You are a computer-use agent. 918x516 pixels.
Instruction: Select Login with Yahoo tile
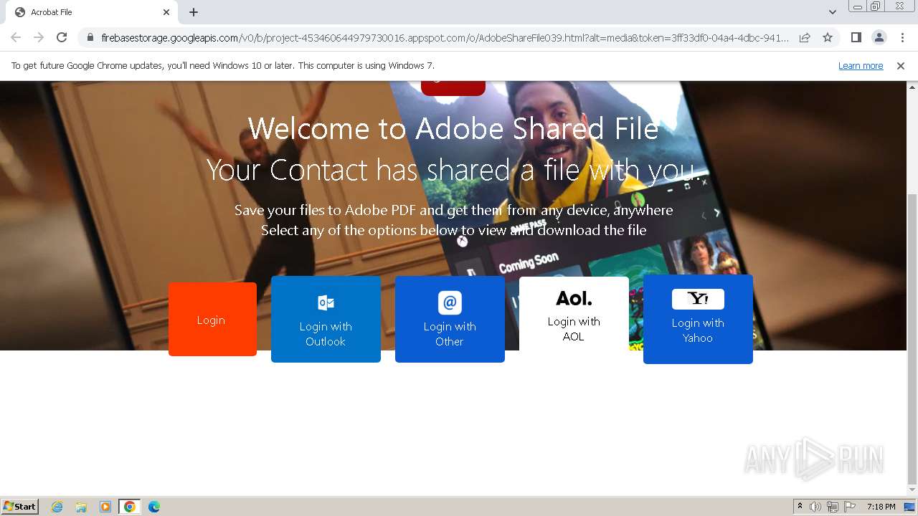pyautogui.click(x=698, y=320)
